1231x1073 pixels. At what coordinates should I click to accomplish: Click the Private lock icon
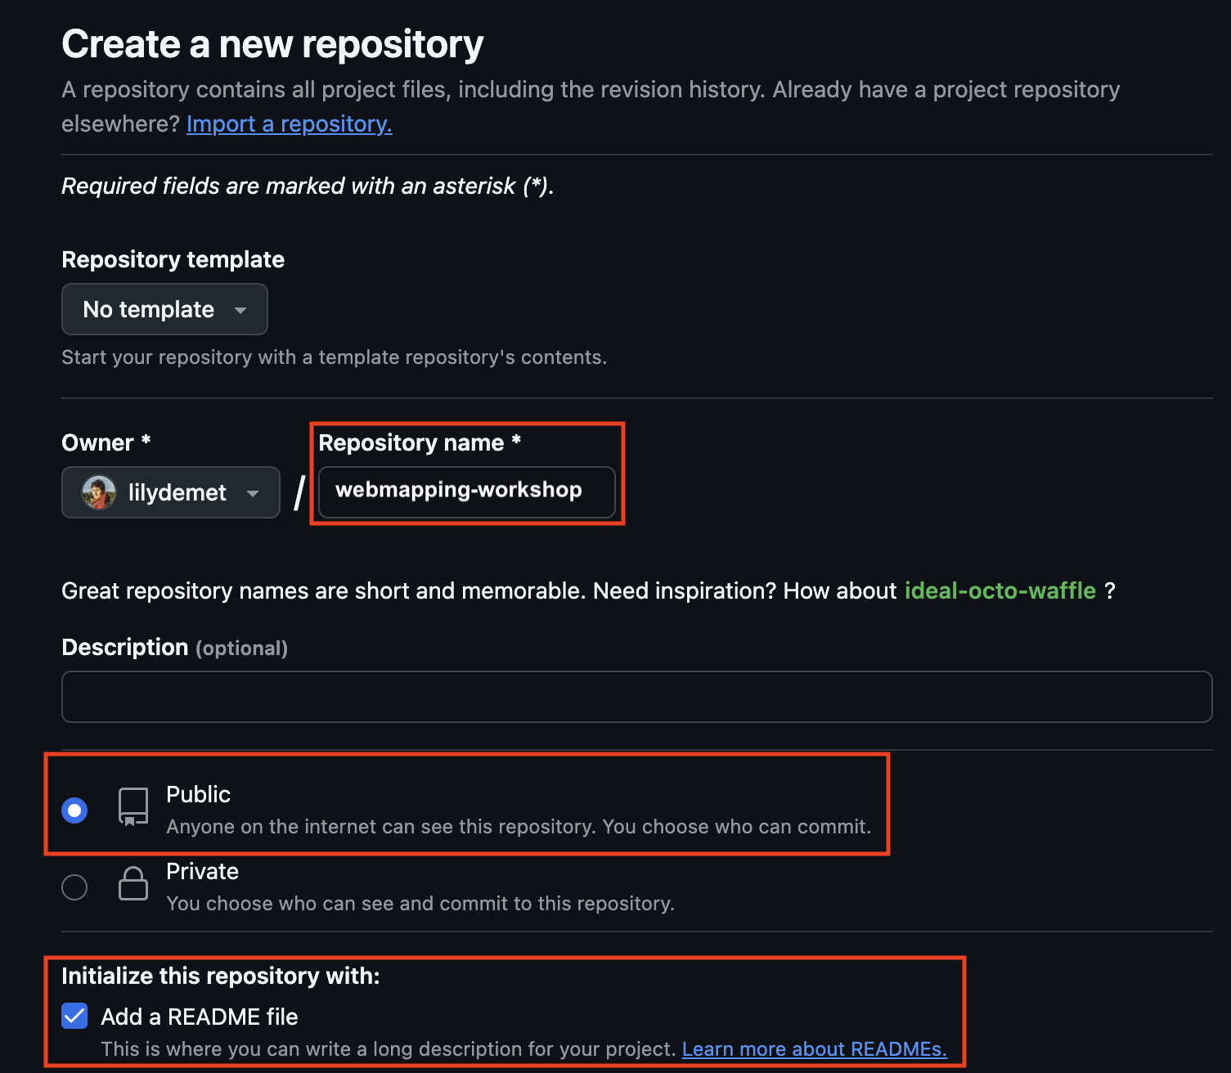click(x=133, y=883)
